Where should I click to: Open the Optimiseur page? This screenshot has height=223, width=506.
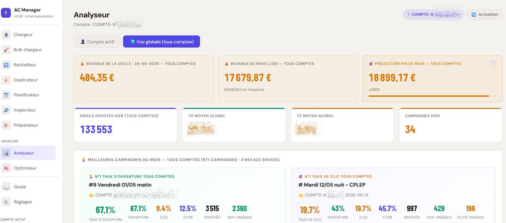click(28, 168)
